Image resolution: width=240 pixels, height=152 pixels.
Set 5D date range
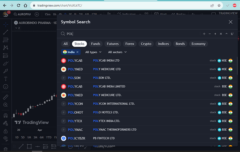[x=23, y=137]
